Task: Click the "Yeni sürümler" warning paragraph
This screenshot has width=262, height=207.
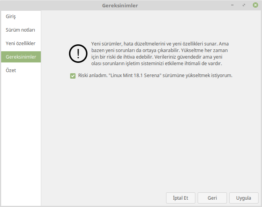Action: (160, 54)
